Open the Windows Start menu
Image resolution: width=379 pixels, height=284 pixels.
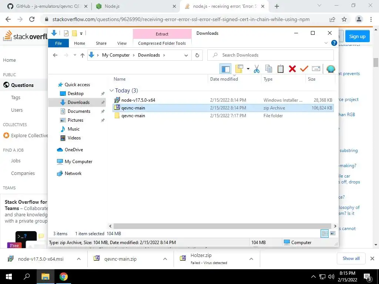click(x=9, y=277)
